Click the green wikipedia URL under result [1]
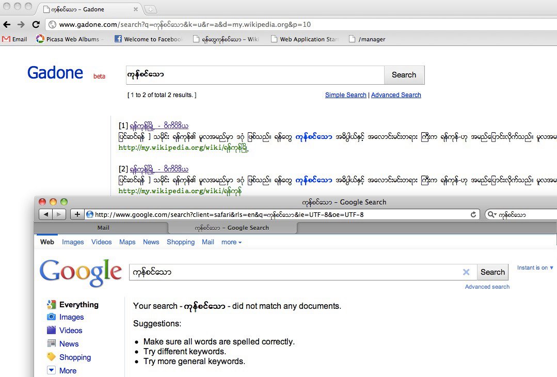The width and height of the screenshot is (557, 377). 184,148
